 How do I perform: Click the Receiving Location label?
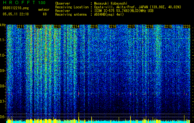pyautogui.click(x=72, y=7)
